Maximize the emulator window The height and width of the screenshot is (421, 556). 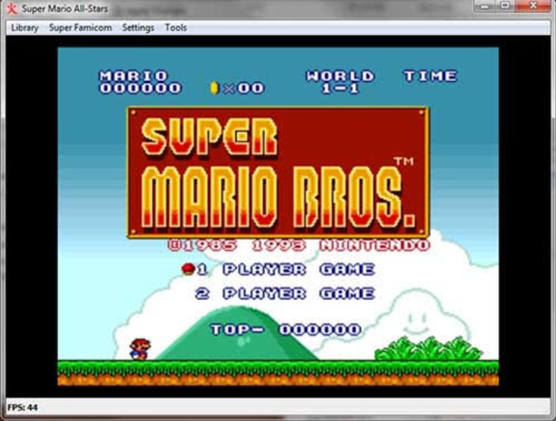(505, 6)
